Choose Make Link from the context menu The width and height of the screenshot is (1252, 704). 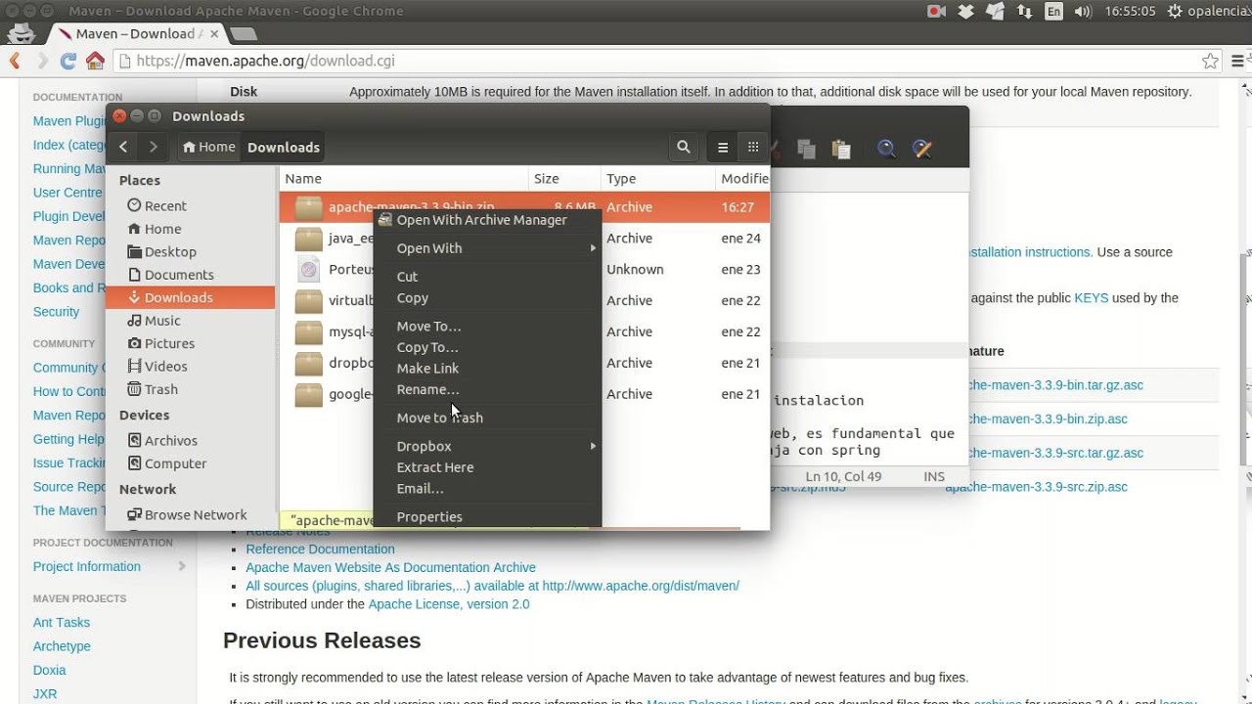tap(487, 369)
